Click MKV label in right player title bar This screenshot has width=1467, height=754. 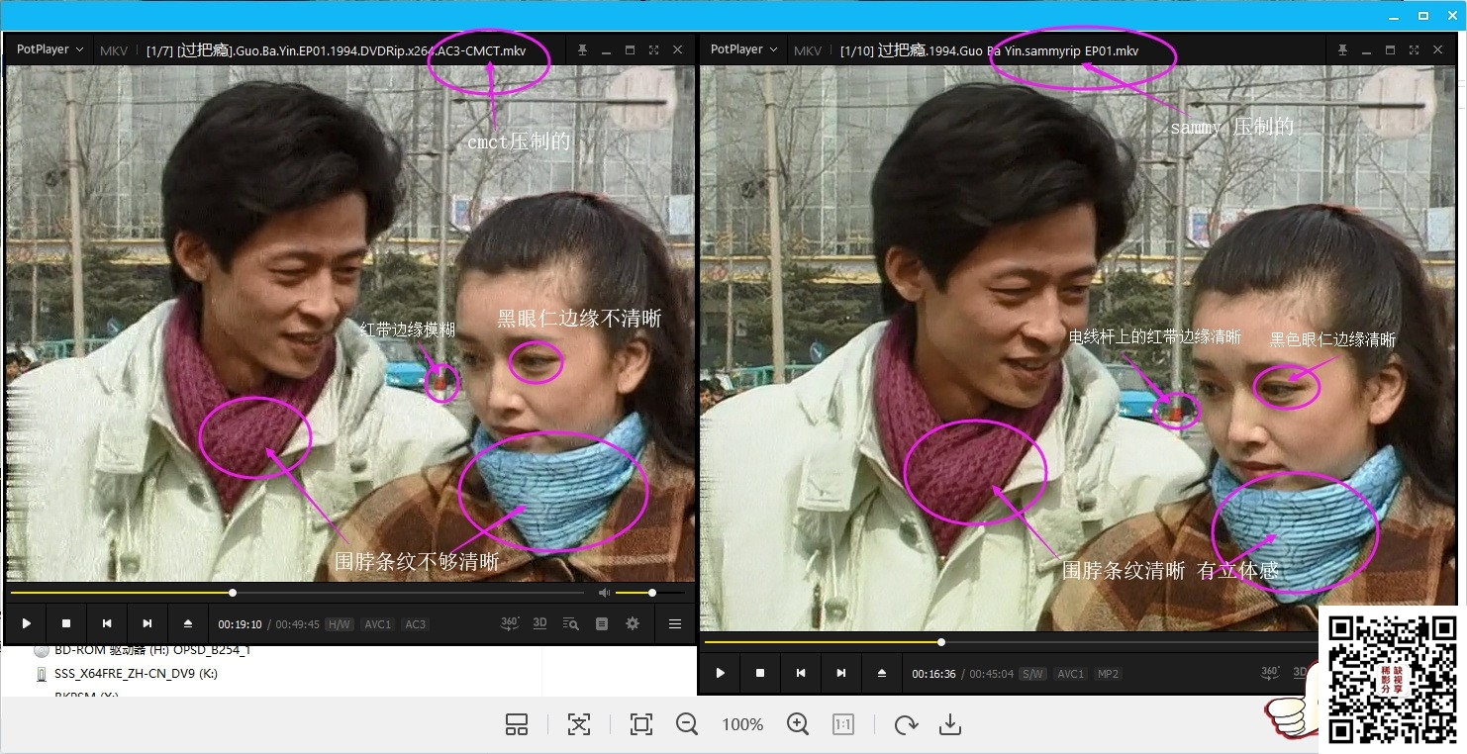tap(808, 50)
